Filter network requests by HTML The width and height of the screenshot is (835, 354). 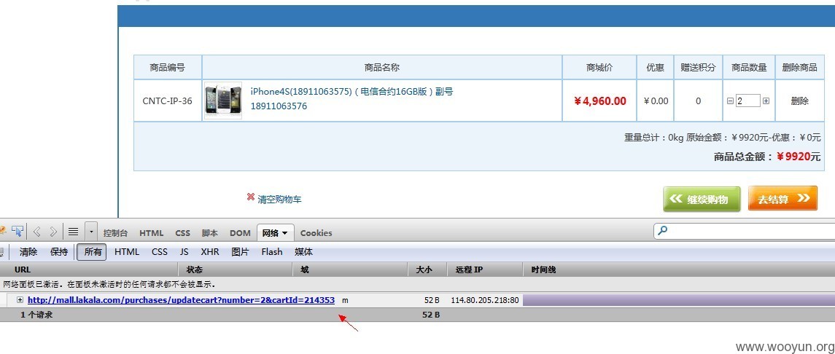tap(127, 252)
